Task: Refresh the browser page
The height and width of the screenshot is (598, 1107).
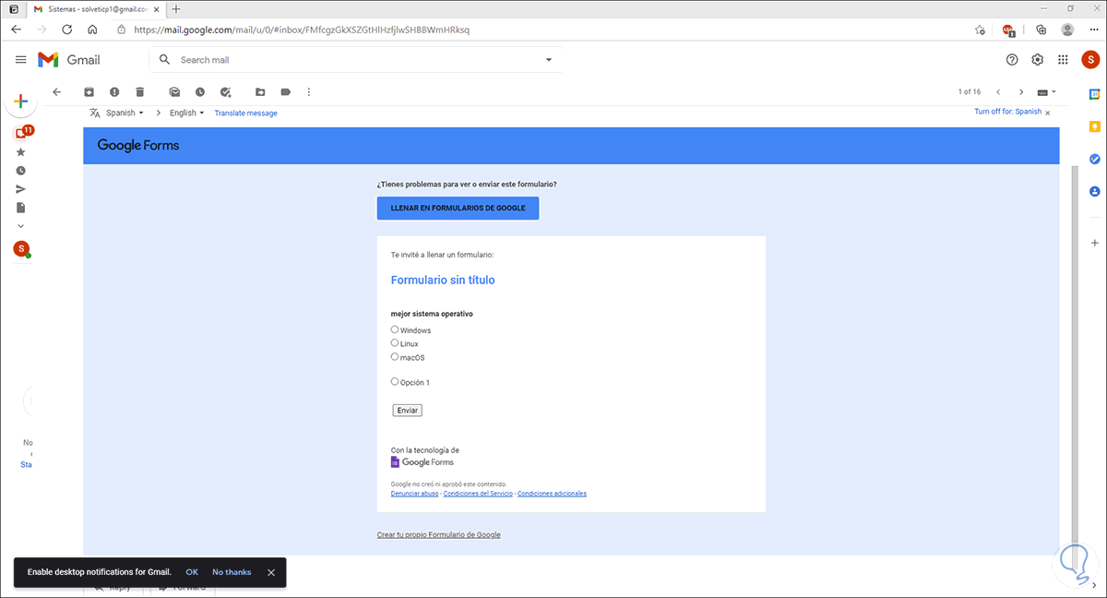Action: [67, 30]
